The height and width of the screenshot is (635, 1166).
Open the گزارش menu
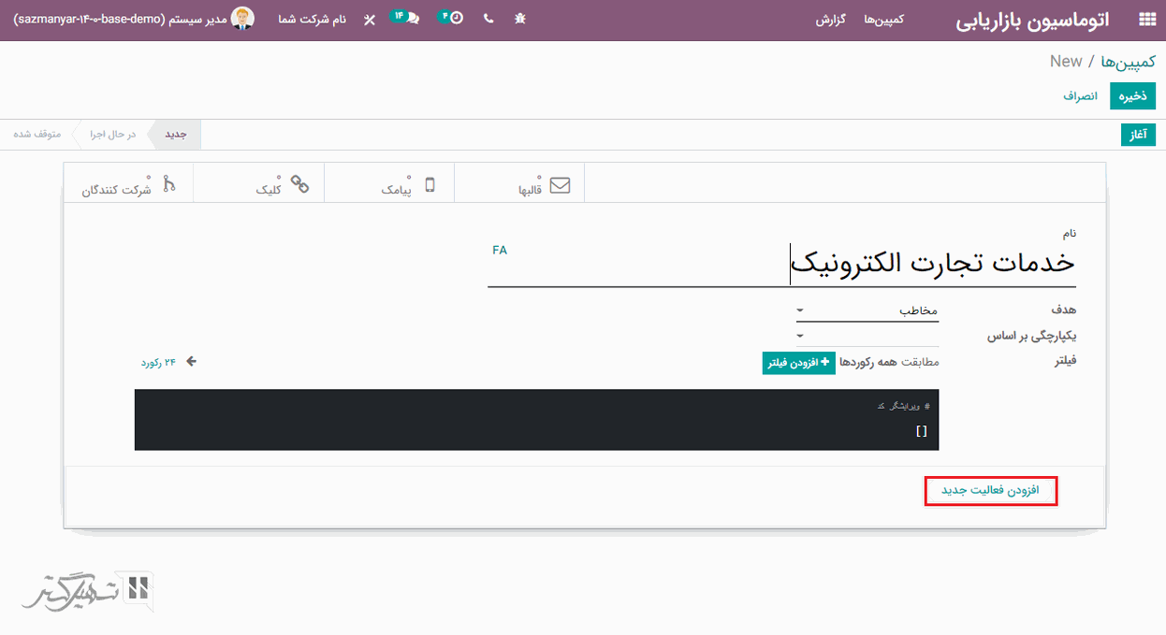(x=831, y=20)
